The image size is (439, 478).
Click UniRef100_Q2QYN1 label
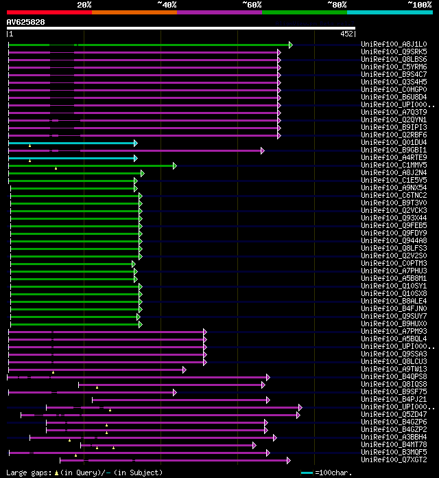394,119
